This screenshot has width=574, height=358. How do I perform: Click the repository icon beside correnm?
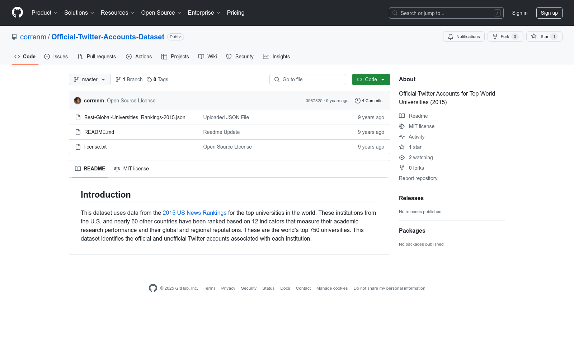pyautogui.click(x=14, y=37)
